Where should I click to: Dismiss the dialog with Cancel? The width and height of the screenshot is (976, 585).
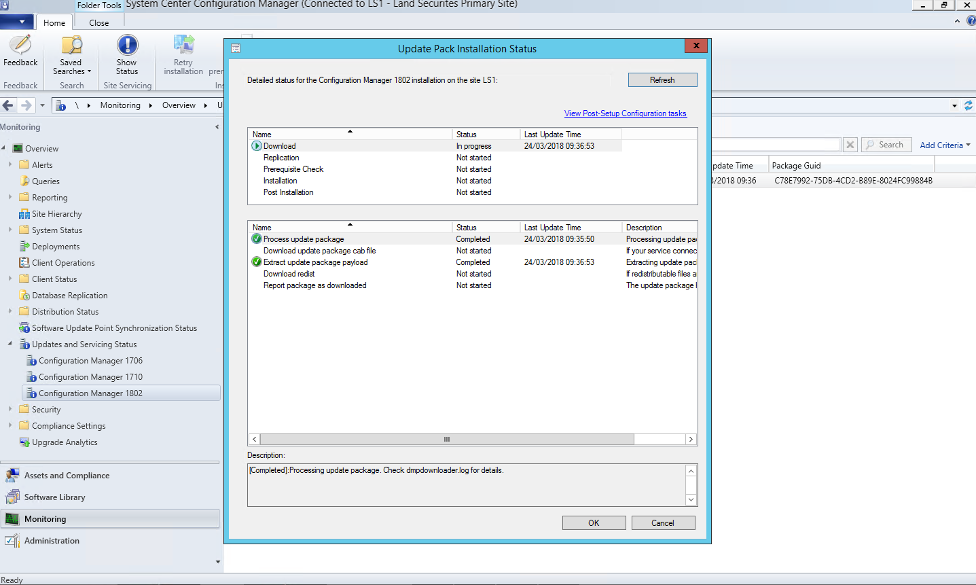click(663, 522)
